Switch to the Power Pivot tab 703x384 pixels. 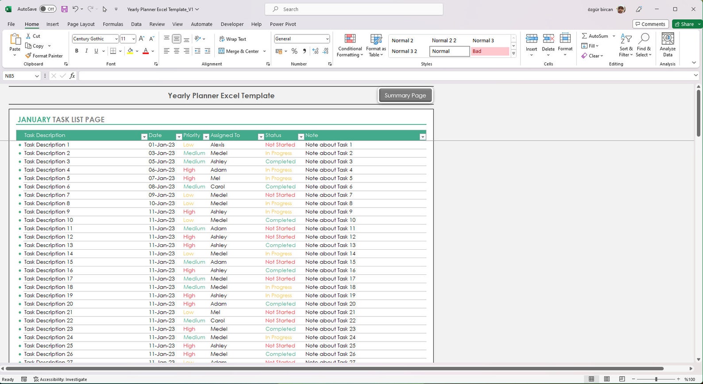click(x=283, y=24)
